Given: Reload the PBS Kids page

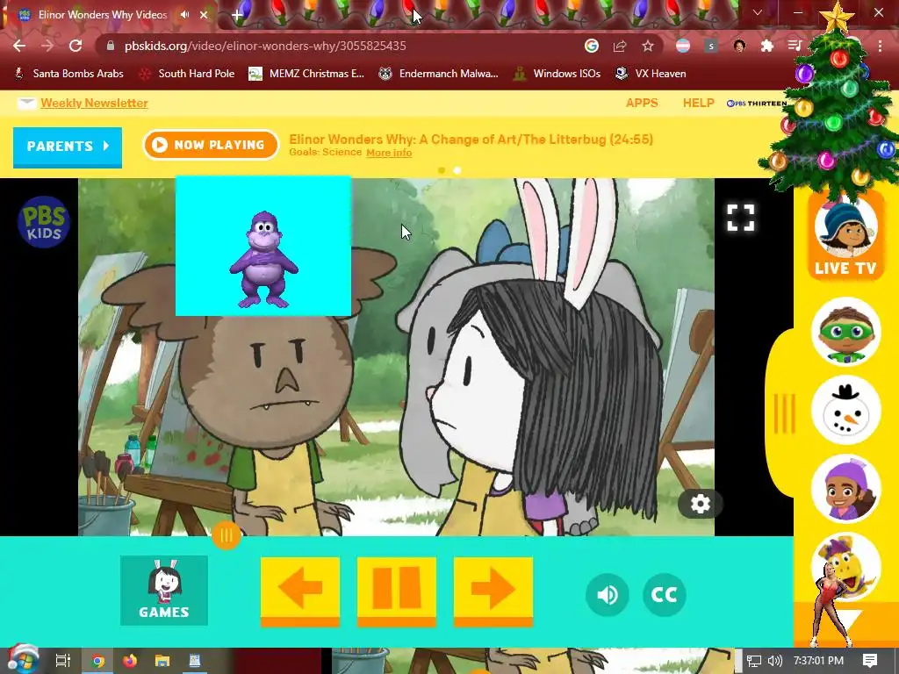Looking at the screenshot, I should point(76,46).
